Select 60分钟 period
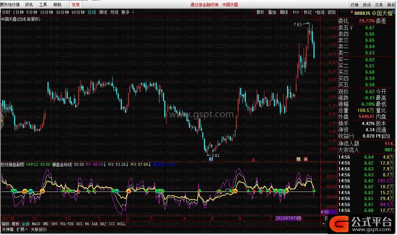This screenshot has height=235, width=397. coord(78,12)
